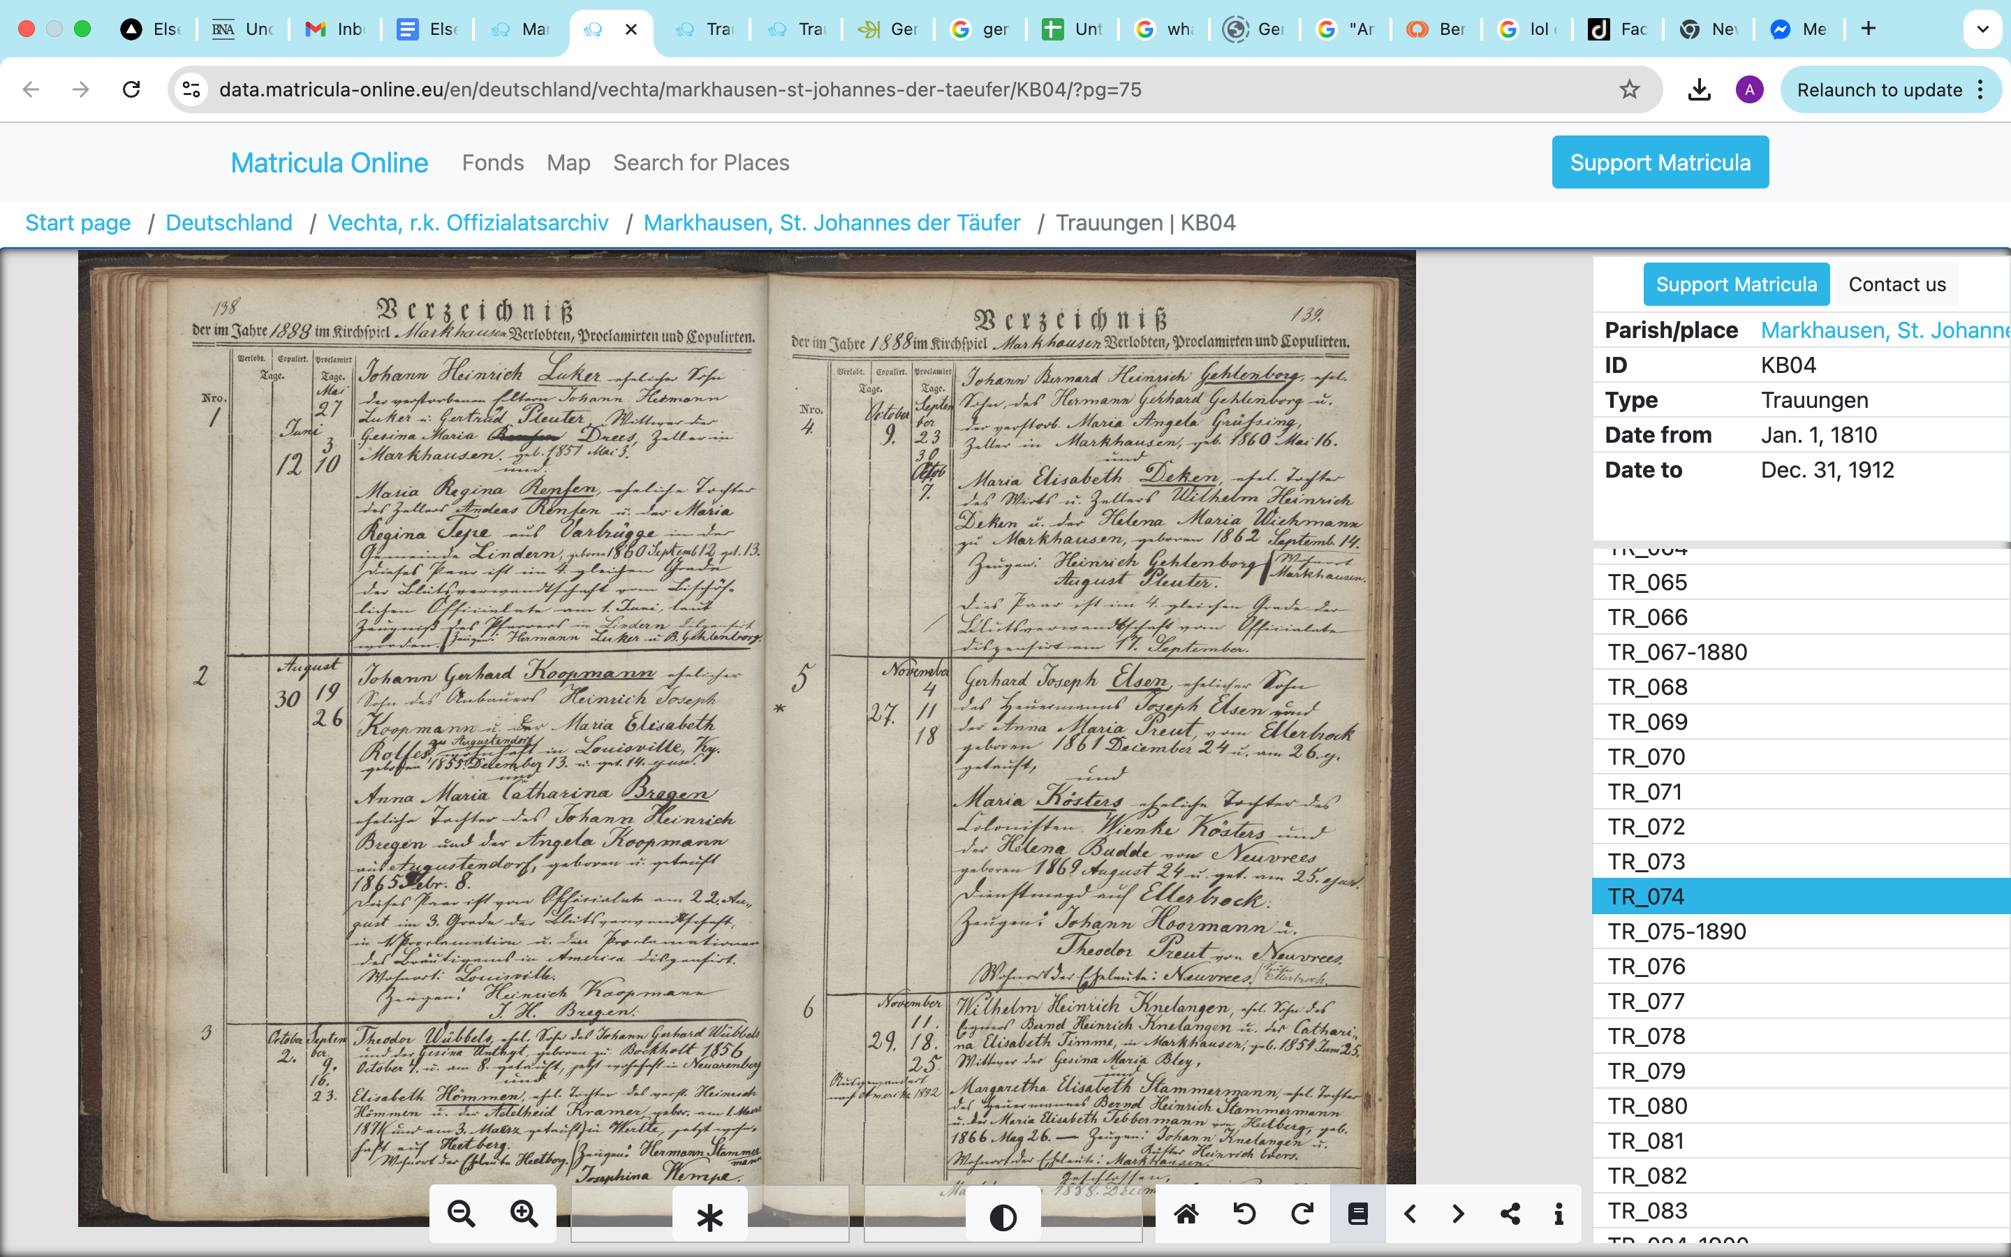Rotate the image counterclockwise

click(1244, 1214)
